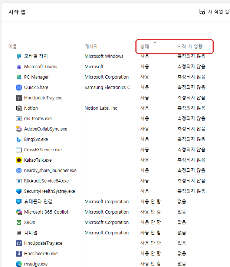The width and height of the screenshot is (230, 267).
Task: Select the 'PC Manager' name text
Action: [36, 77]
